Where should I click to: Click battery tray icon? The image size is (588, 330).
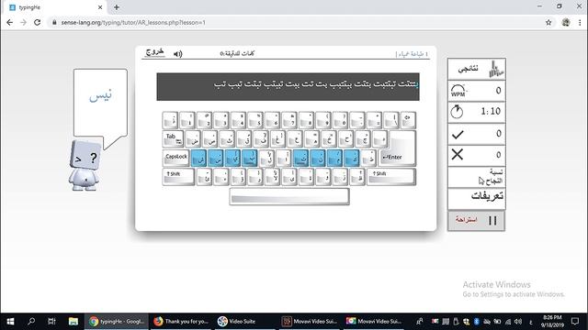pyautogui.click(x=497, y=322)
